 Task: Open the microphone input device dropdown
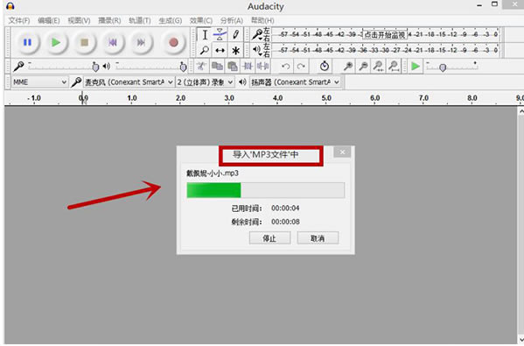129,82
